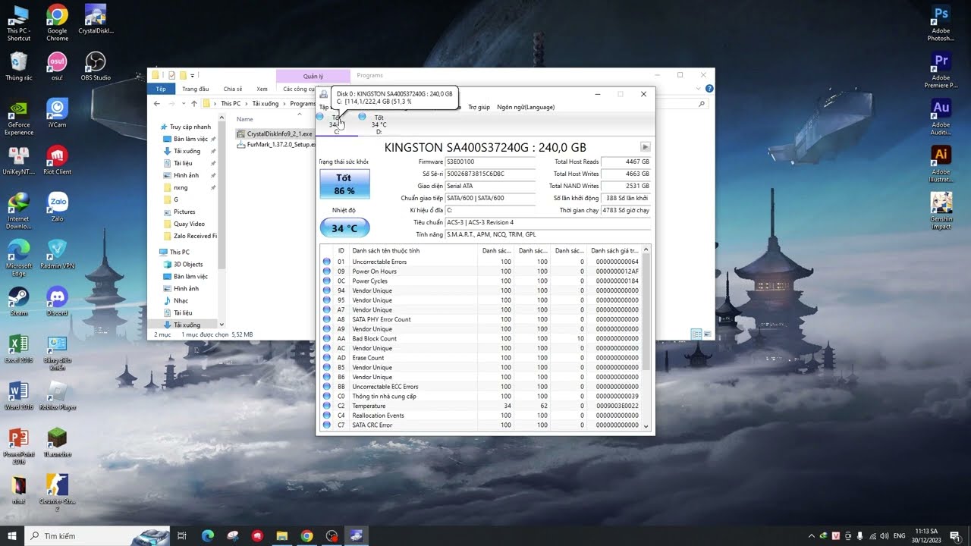Viewport: 971px width, 546px height.
Task: Click This PC in the address breadcrumb
Action: [x=231, y=104]
